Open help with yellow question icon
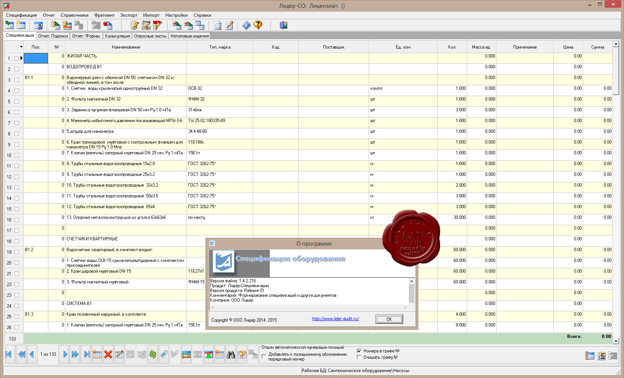The width and height of the screenshot is (624, 378). click(258, 25)
